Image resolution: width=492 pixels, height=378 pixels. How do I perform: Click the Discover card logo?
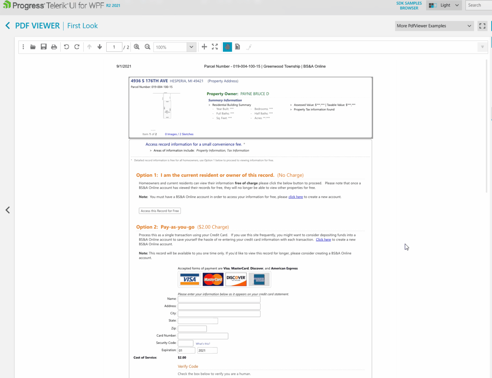(236, 279)
